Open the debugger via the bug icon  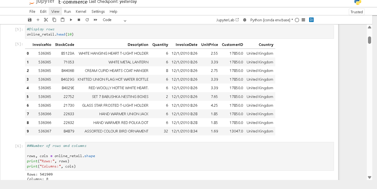point(244,20)
